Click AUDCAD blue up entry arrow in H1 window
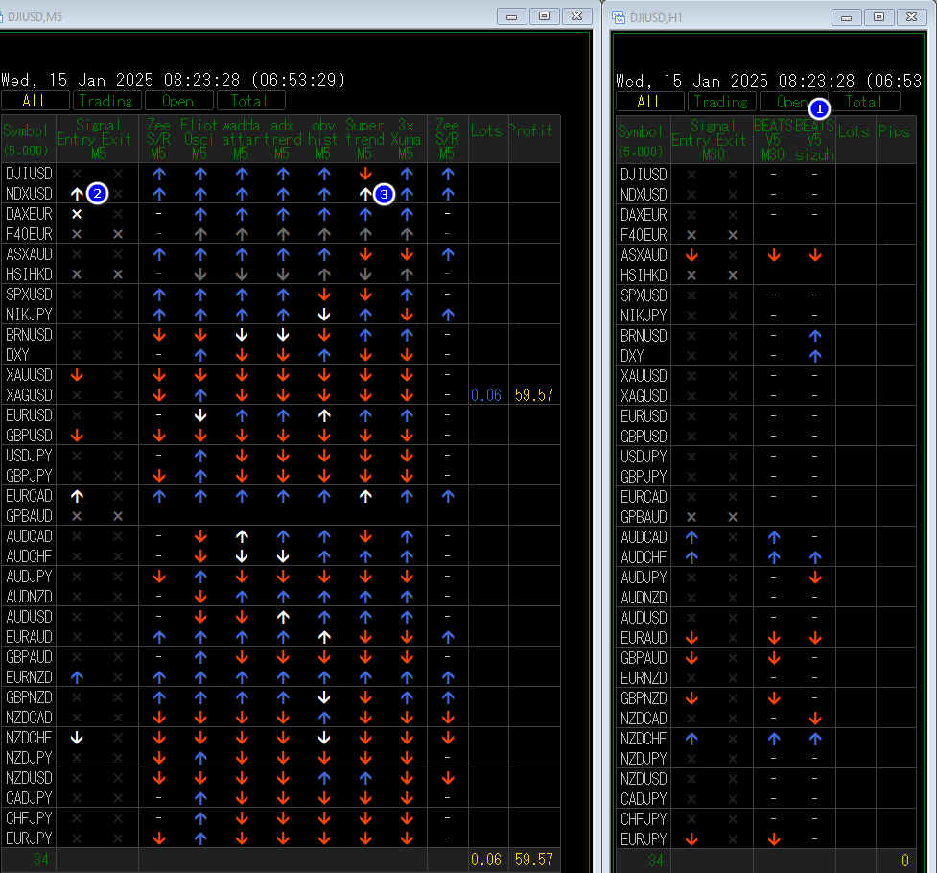Viewport: 937px width, 873px height. [691, 537]
